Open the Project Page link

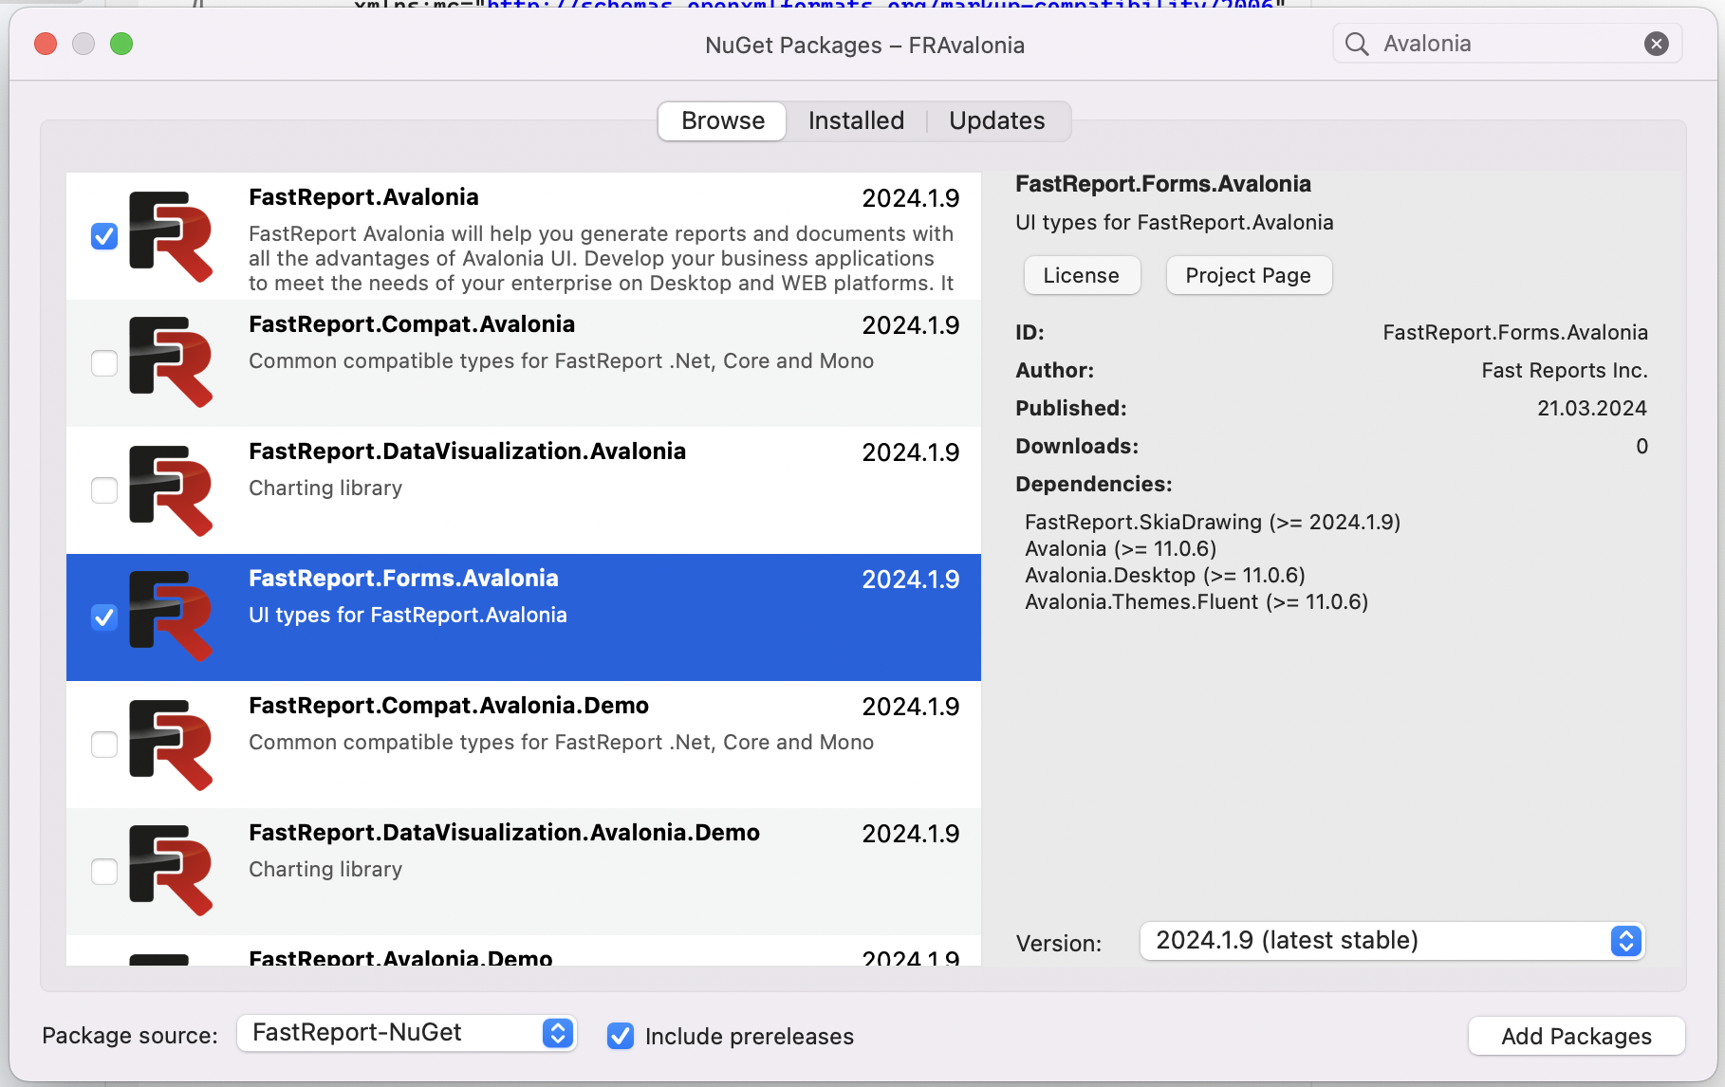point(1249,275)
